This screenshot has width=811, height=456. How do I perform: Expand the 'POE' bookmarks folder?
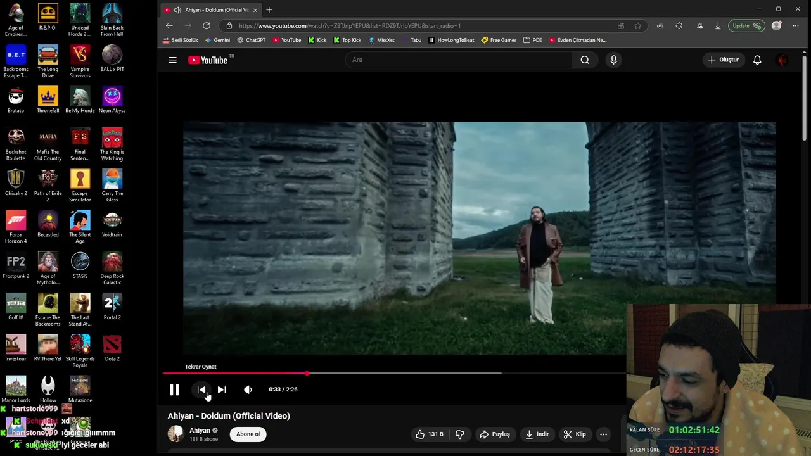click(532, 40)
